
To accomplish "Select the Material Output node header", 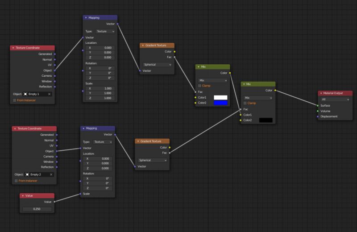I will 335,93.
